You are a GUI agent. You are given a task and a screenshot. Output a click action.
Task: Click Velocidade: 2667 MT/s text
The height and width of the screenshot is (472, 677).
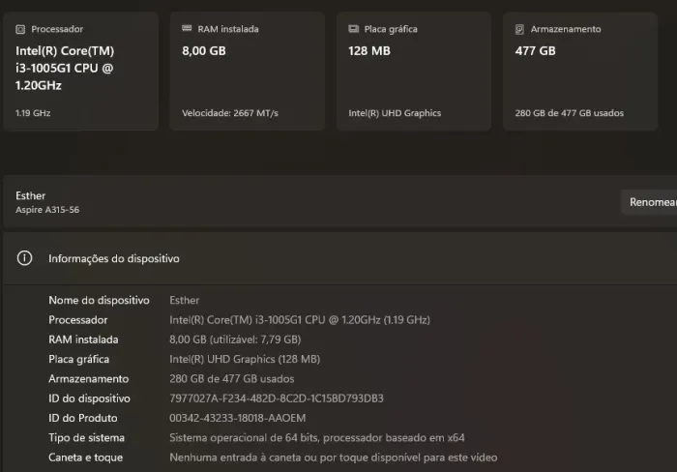[230, 113]
